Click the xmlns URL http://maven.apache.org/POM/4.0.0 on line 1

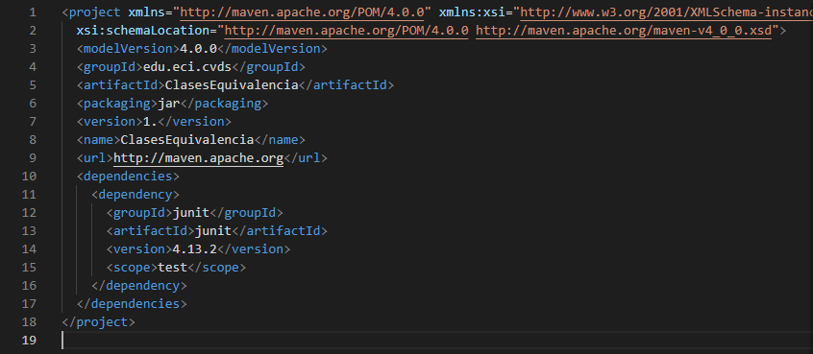point(303,12)
